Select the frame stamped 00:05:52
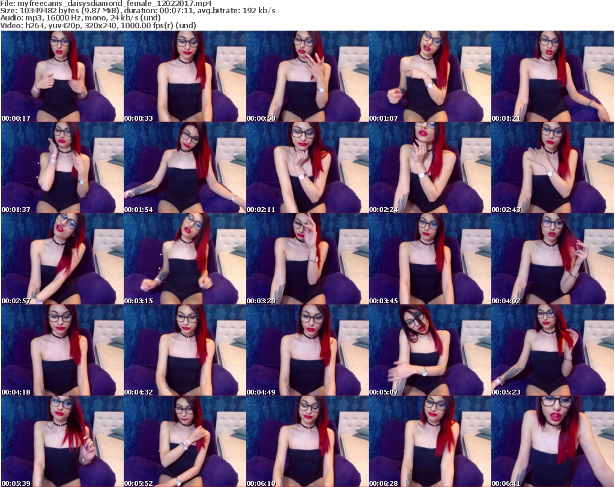The height and width of the screenshot is (487, 615). click(x=185, y=441)
